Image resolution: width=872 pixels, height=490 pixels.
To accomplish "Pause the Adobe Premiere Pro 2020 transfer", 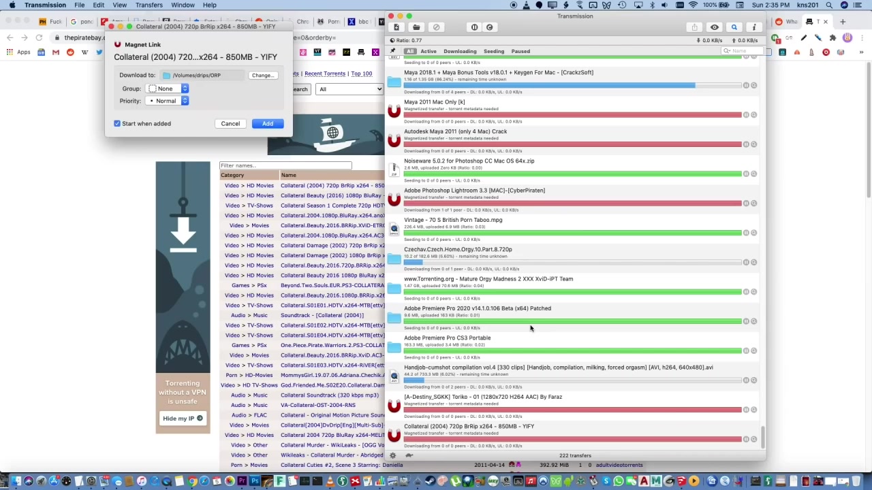I will (746, 321).
